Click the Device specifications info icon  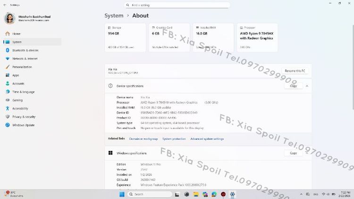[110, 86]
